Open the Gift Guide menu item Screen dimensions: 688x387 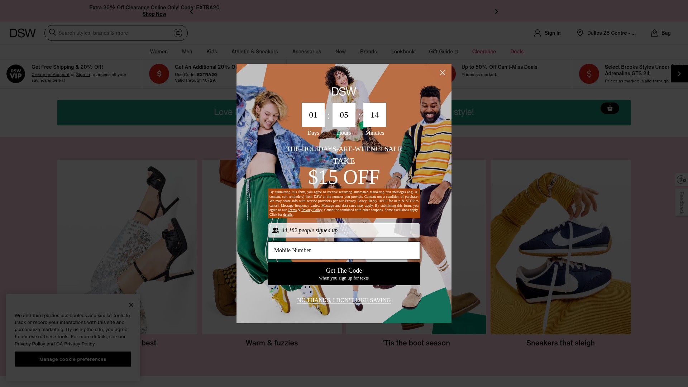pyautogui.click(x=443, y=52)
